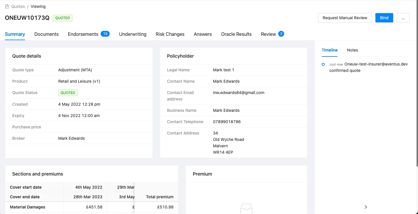Click the Request Manual Review button
This screenshot has width=418, height=214.
[345, 18]
